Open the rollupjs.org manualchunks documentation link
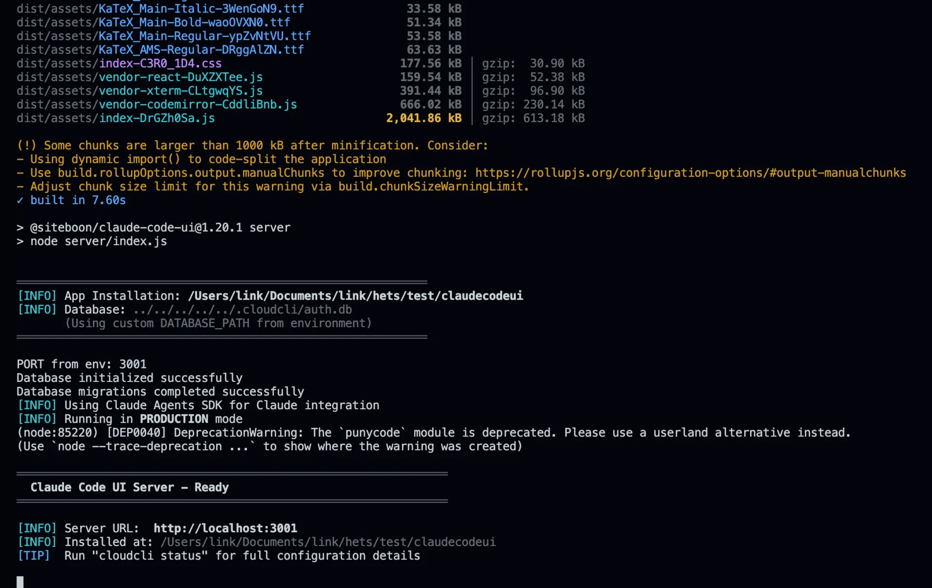Viewport: 932px width, 588px height. pos(689,173)
